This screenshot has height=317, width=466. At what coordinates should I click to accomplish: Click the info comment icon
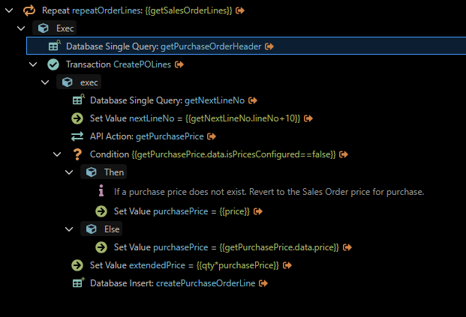[101, 191]
